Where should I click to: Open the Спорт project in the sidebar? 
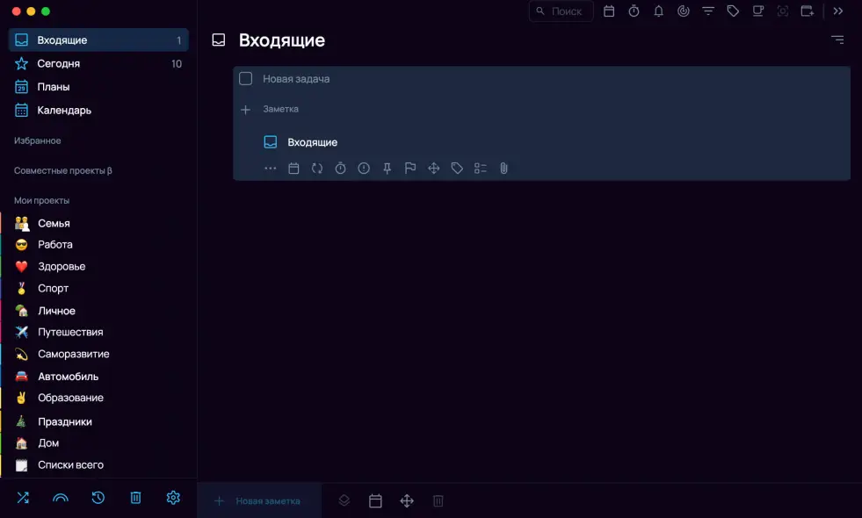tap(53, 288)
